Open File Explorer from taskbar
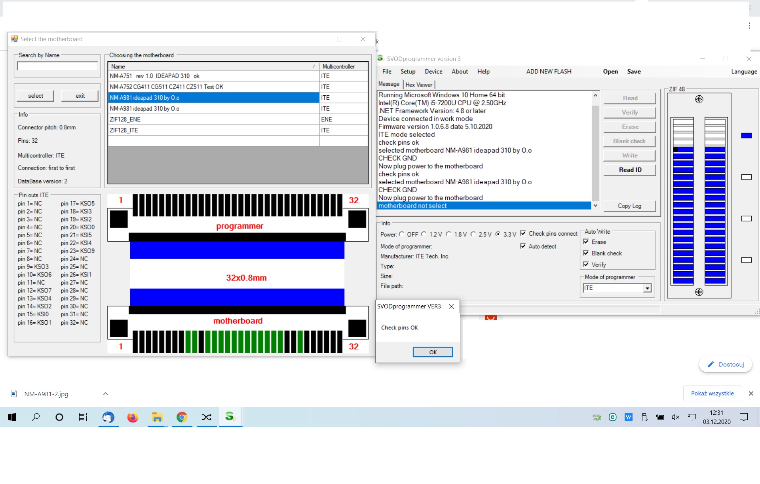 157,417
